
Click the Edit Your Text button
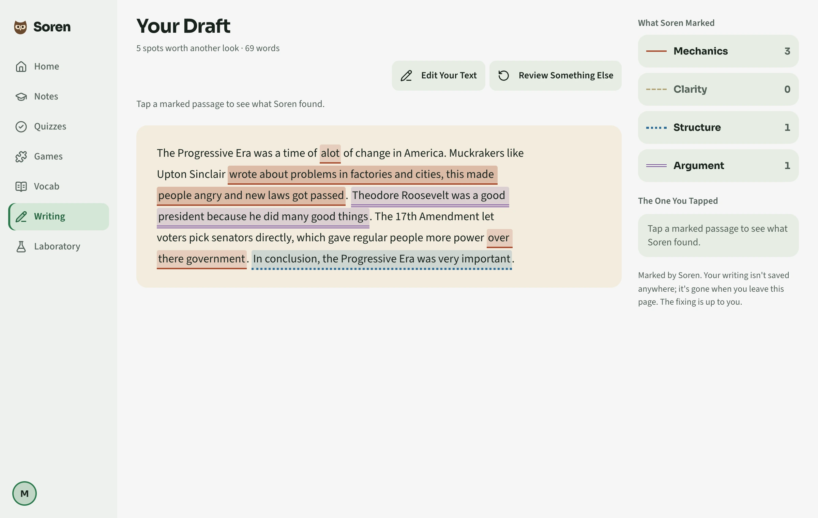point(438,76)
